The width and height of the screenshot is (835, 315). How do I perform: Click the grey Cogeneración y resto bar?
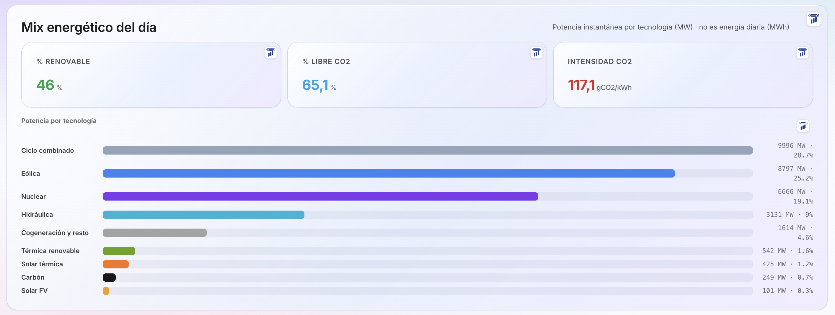pos(155,233)
